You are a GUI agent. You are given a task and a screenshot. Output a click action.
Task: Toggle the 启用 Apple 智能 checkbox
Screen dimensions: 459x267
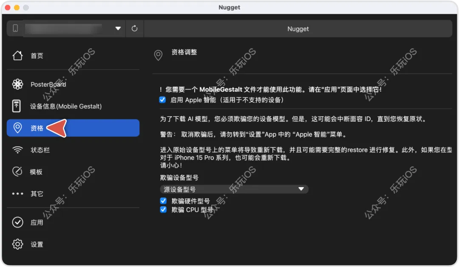pyautogui.click(x=162, y=100)
